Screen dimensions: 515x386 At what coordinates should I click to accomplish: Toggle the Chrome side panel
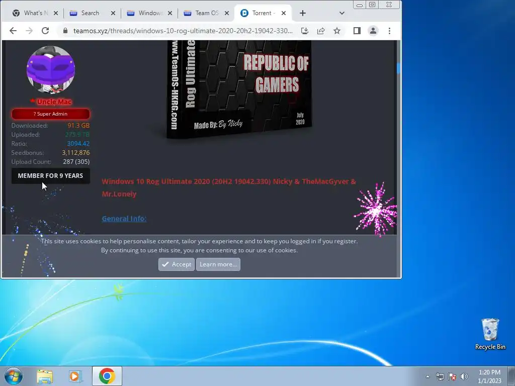(357, 31)
